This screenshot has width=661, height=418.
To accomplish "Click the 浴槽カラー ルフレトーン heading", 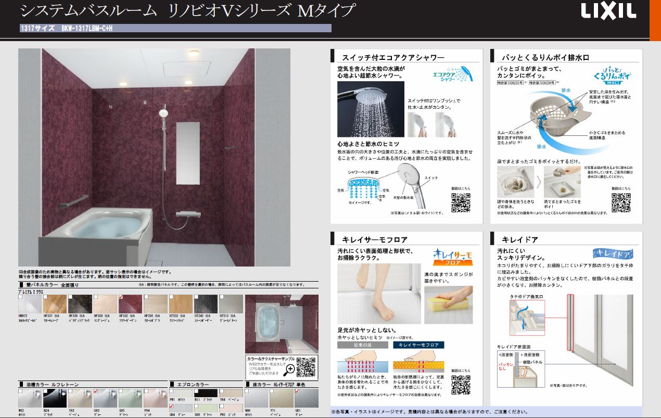I will [52, 384].
